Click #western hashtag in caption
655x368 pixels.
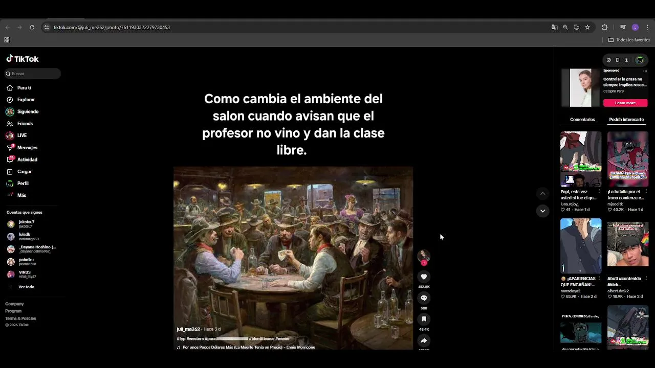pos(195,339)
